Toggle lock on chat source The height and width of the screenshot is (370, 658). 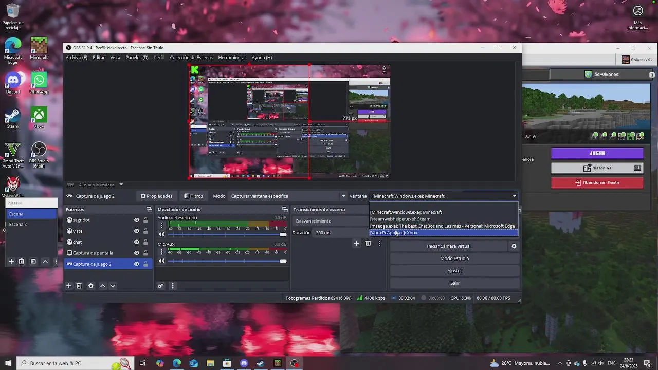point(145,242)
